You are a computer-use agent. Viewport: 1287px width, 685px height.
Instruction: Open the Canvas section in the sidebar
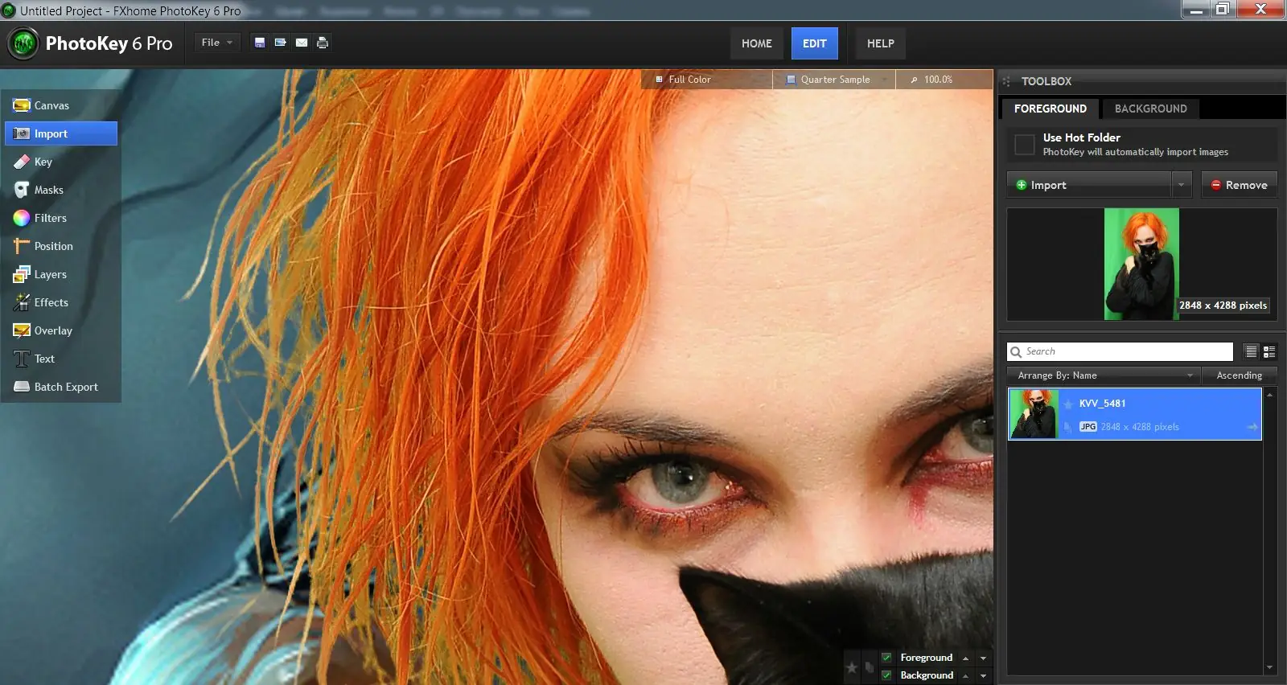pos(61,105)
